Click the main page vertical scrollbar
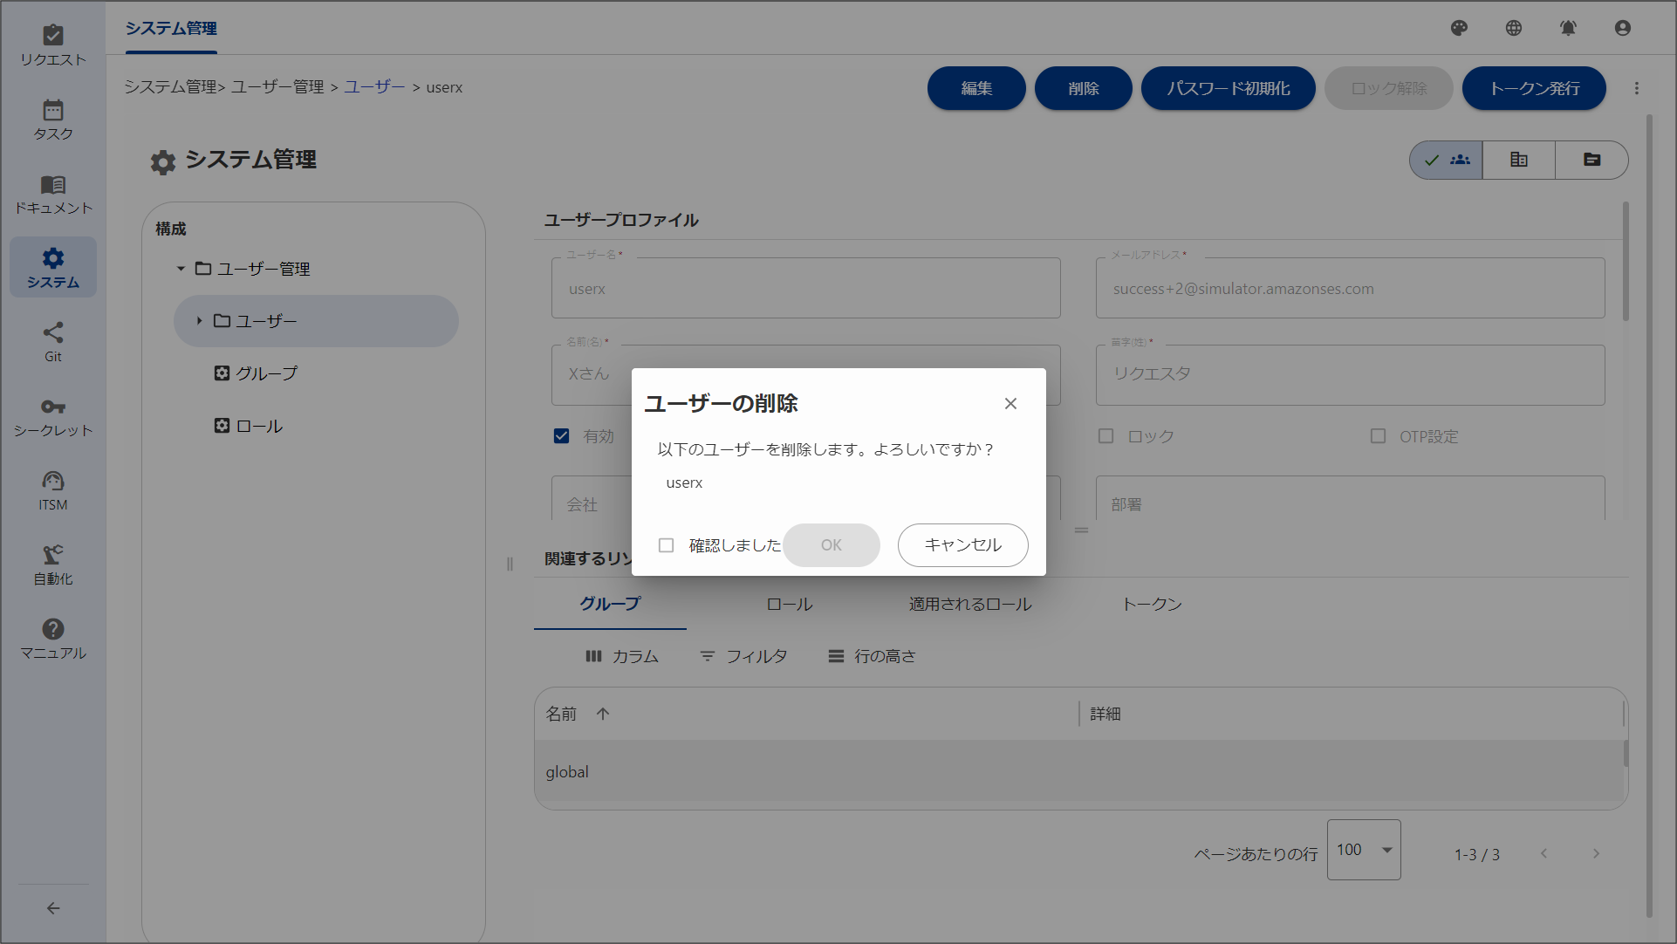Image resolution: width=1677 pixels, height=944 pixels. 1649,515
